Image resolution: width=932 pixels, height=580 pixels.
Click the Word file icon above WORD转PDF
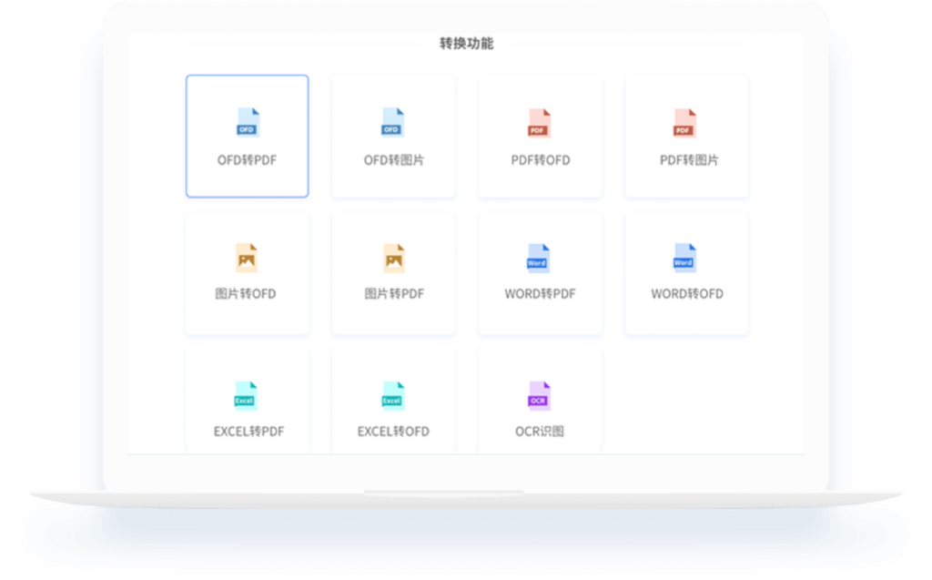click(x=539, y=259)
